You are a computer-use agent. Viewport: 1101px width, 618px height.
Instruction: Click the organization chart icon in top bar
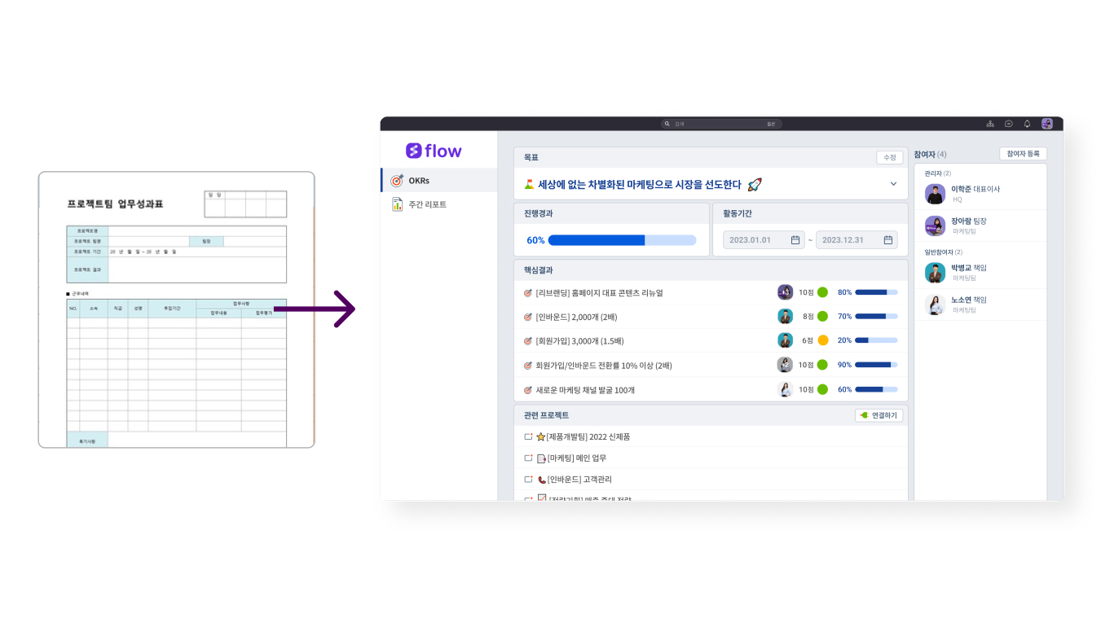[x=990, y=124]
